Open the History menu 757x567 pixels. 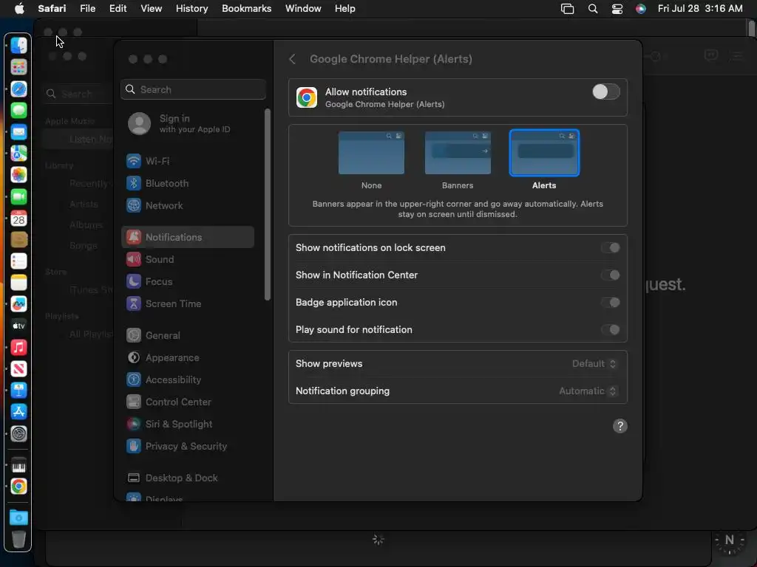191,9
